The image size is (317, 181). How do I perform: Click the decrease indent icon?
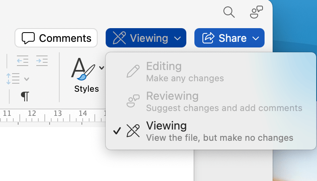tap(23, 61)
